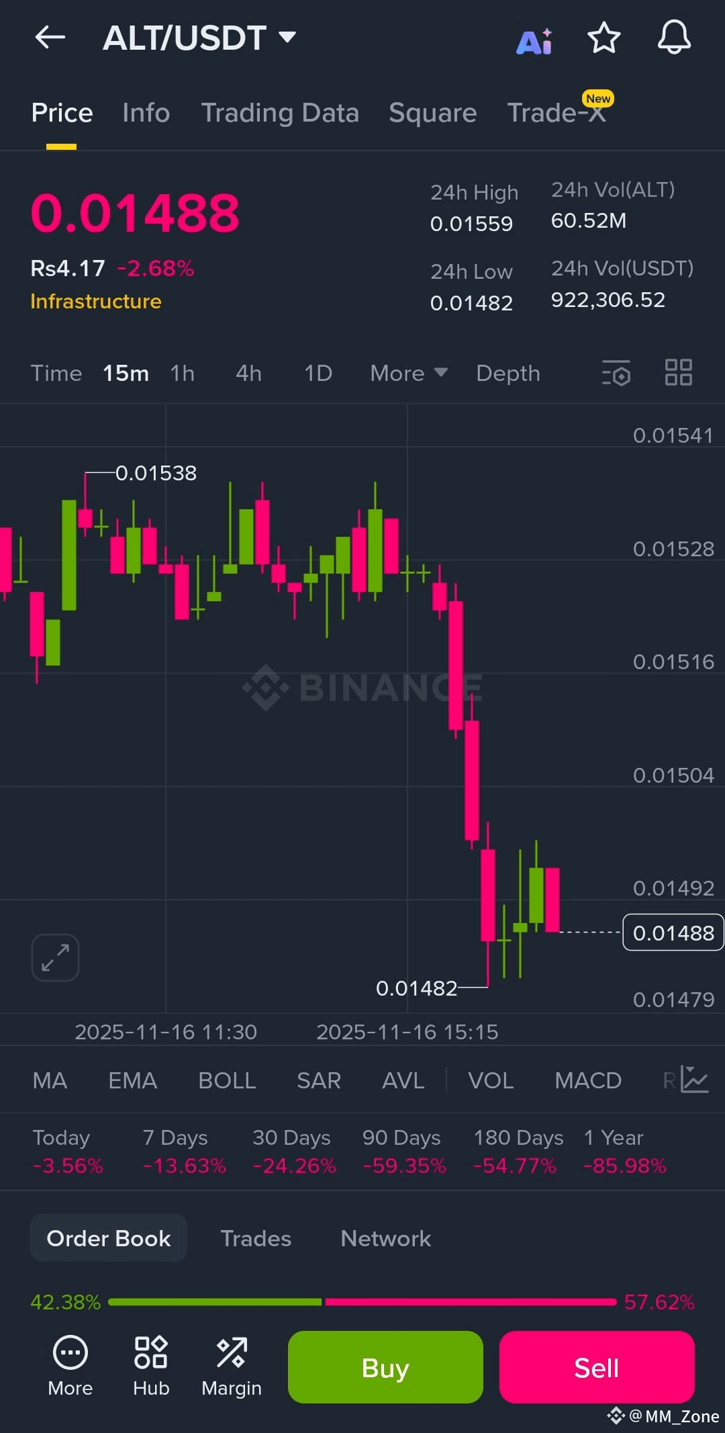This screenshot has height=1433, width=725.
Task: Click the buy/sell ratio bar
Action: 362,1302
